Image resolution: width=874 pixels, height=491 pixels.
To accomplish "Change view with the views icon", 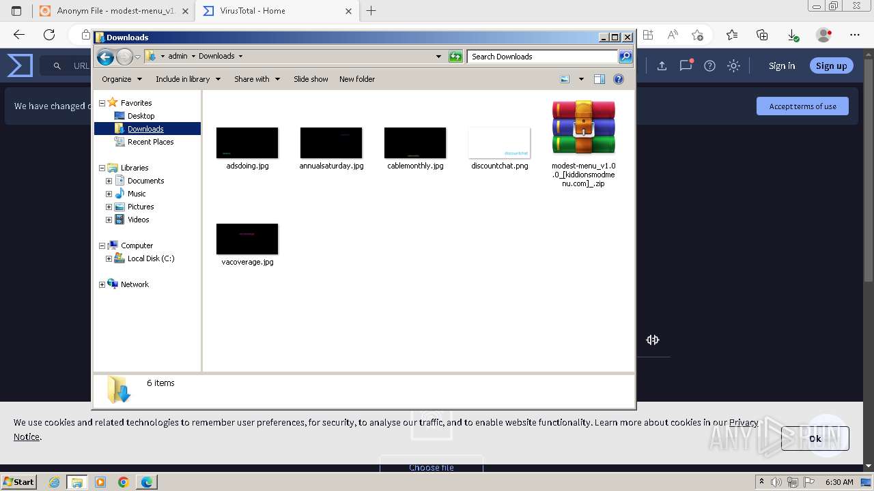I will (565, 79).
